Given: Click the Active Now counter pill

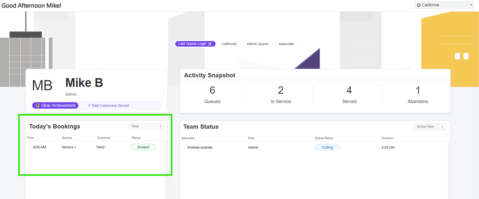Looking at the screenshot, I should click(430, 127).
